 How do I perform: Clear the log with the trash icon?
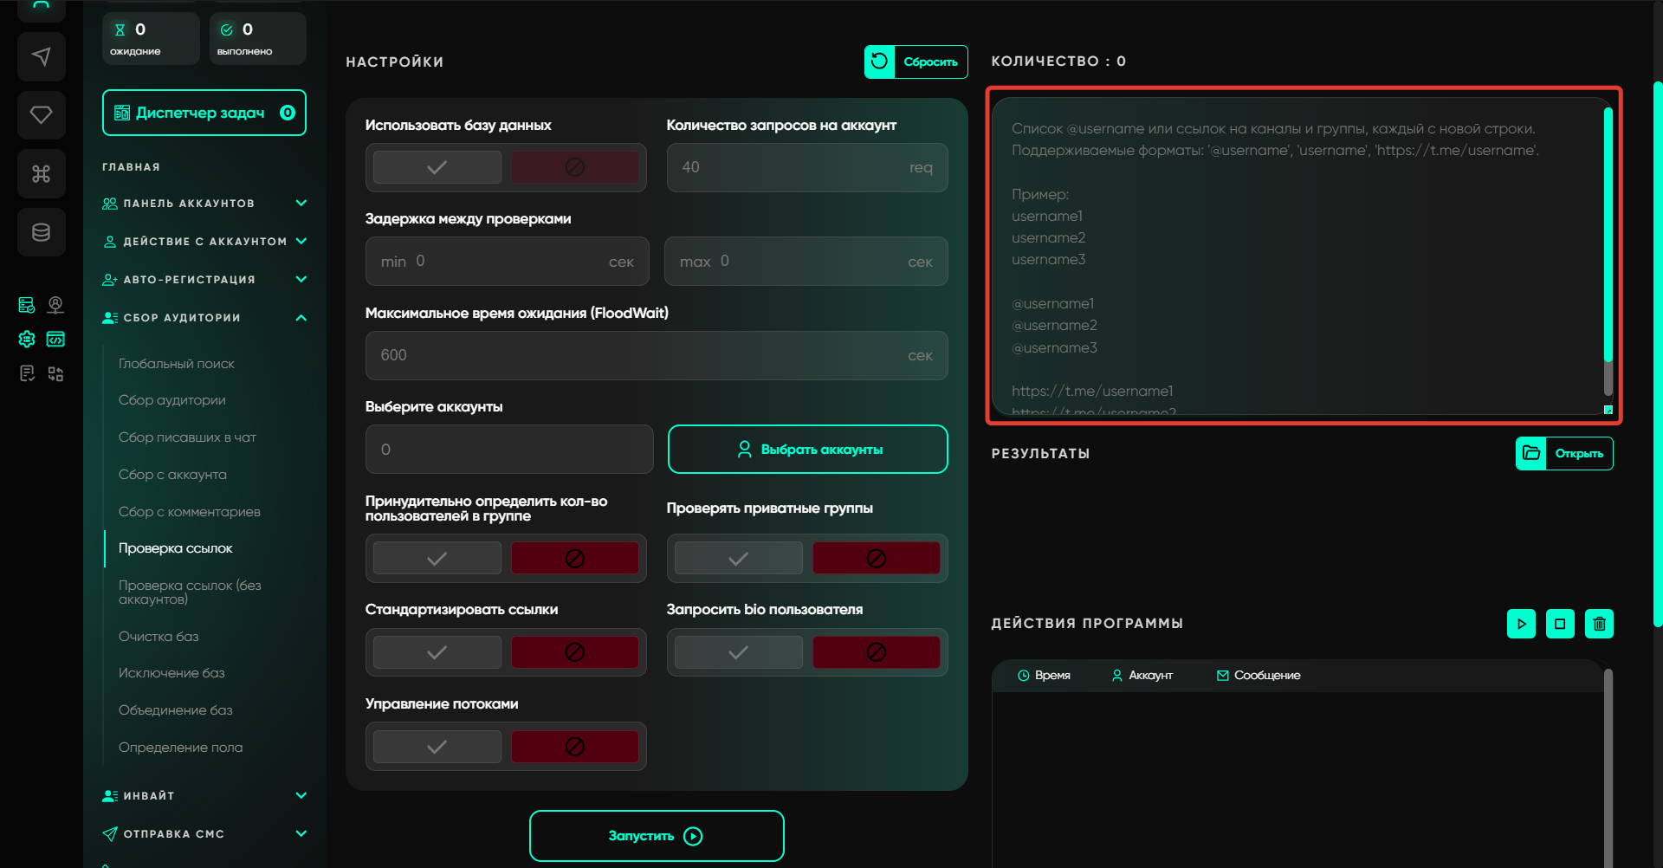click(x=1599, y=624)
